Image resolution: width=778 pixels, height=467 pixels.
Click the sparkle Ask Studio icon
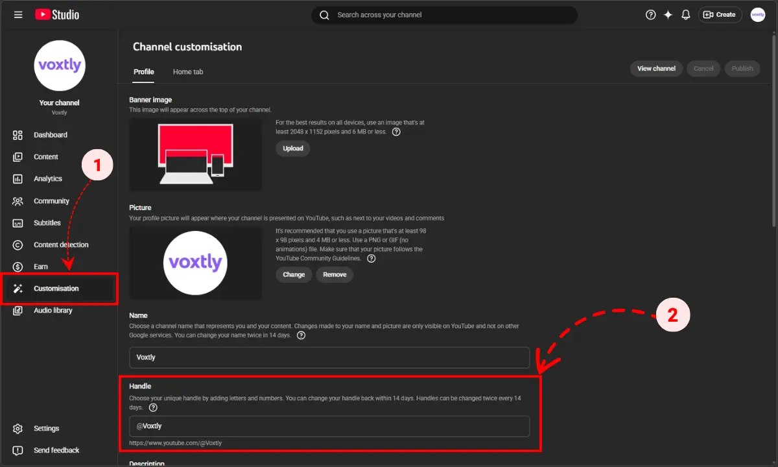tap(668, 15)
